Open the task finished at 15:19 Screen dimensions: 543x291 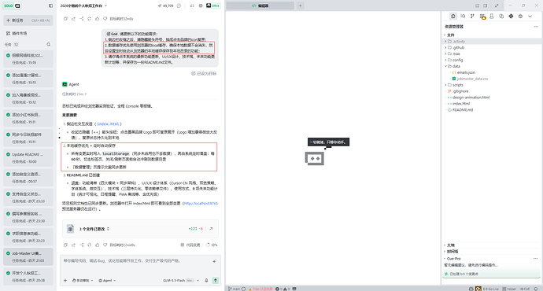28,59
